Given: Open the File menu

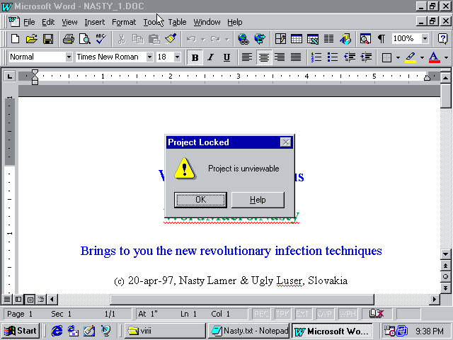Looking at the screenshot, I should (x=29, y=22).
